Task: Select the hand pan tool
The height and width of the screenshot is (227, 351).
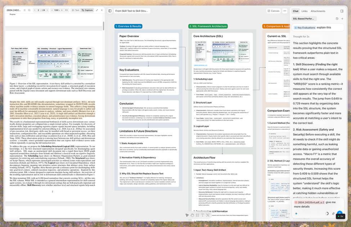Action: [x=192, y=215]
